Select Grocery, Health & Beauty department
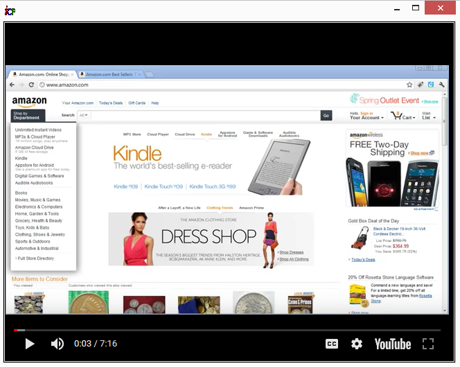This screenshot has height=368, width=460. (x=38, y=220)
